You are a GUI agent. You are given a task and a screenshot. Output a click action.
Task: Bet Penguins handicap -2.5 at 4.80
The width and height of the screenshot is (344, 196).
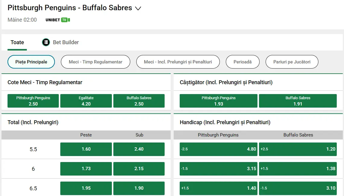click(x=218, y=149)
